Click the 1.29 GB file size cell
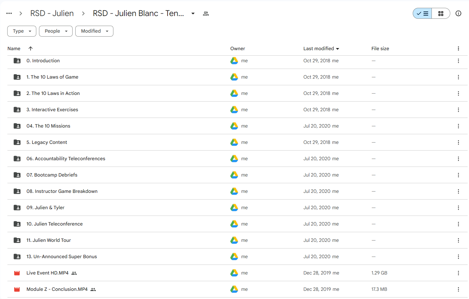 coord(379,273)
